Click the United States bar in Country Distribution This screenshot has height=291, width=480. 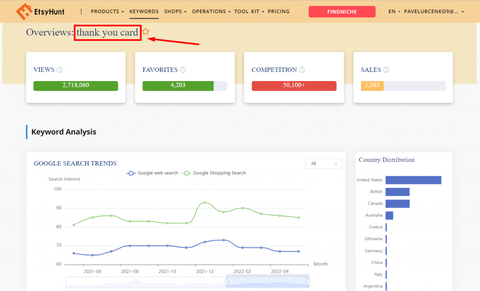[x=413, y=180]
